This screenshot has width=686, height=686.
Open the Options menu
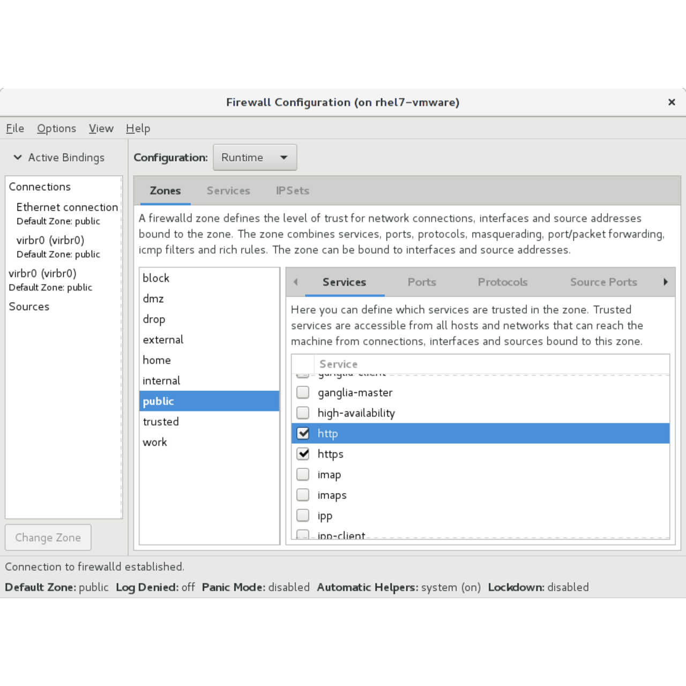tap(56, 129)
